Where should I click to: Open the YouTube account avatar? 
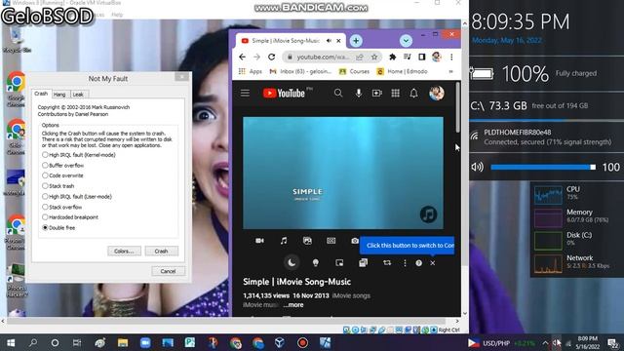tap(437, 94)
